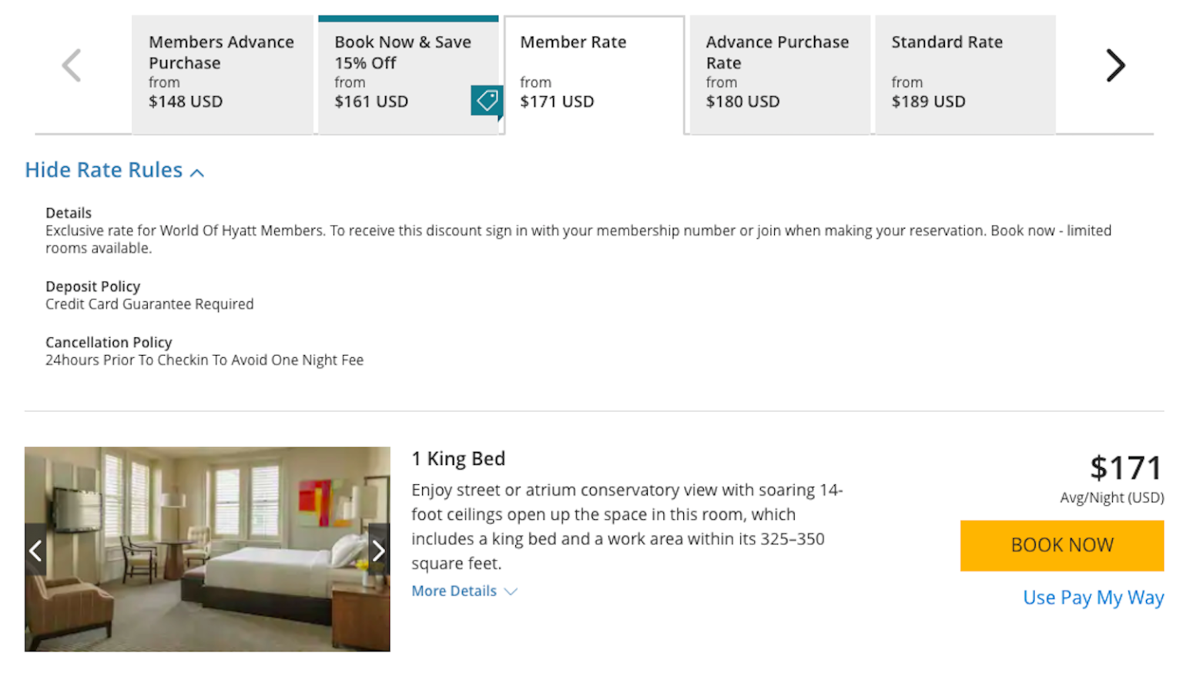
Task: Open the Use Pay My Way link
Action: click(1093, 598)
